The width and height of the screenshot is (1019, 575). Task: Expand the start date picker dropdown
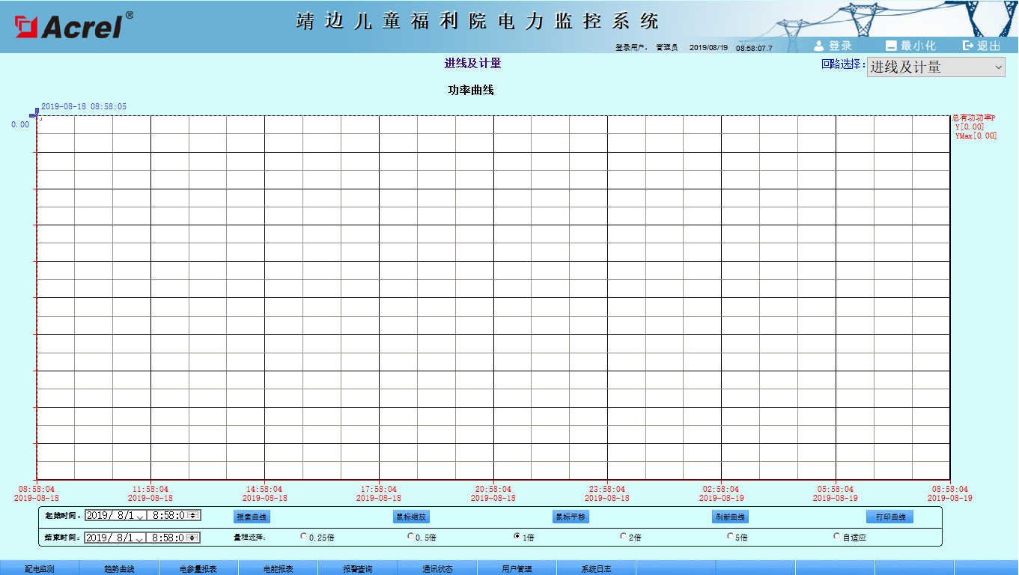pyautogui.click(x=140, y=517)
